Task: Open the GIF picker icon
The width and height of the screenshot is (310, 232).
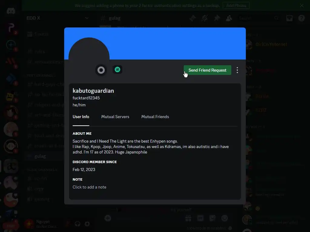Action: (x=200, y=218)
